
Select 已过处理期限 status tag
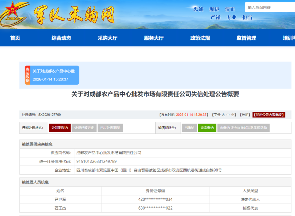pyautogui.click(x=110, y=128)
